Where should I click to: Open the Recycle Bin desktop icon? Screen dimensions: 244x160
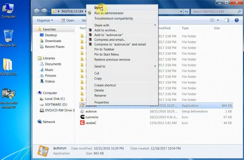point(8,38)
